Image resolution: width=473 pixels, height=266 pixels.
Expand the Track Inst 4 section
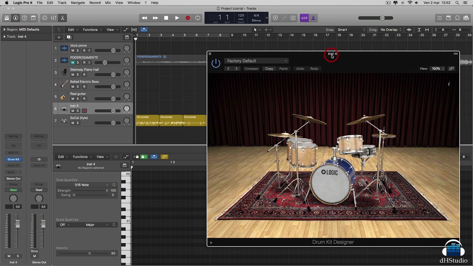[x=4, y=37]
